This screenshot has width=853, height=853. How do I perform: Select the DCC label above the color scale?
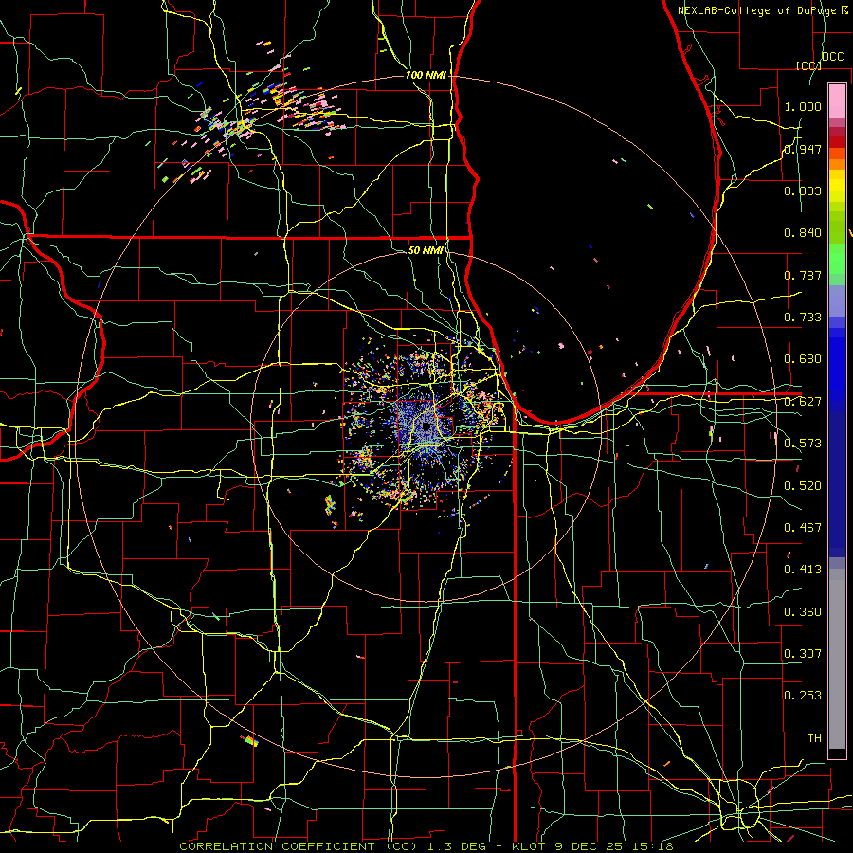pyautogui.click(x=832, y=57)
